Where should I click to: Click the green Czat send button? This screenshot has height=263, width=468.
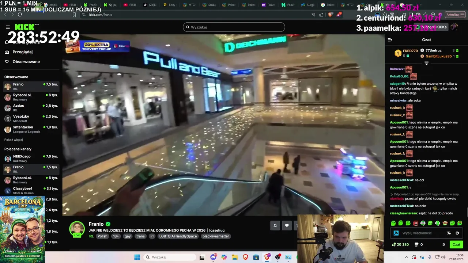coord(456,244)
